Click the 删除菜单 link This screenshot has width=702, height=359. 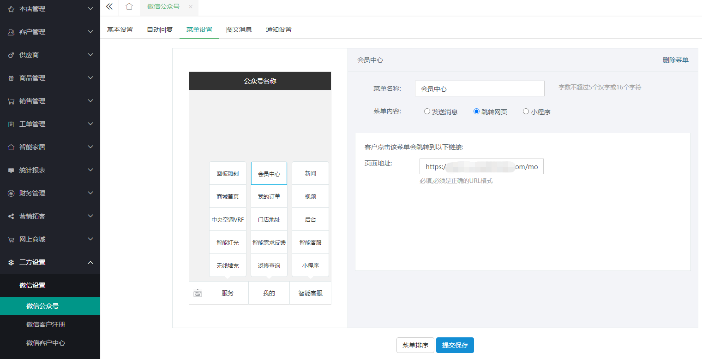click(675, 60)
